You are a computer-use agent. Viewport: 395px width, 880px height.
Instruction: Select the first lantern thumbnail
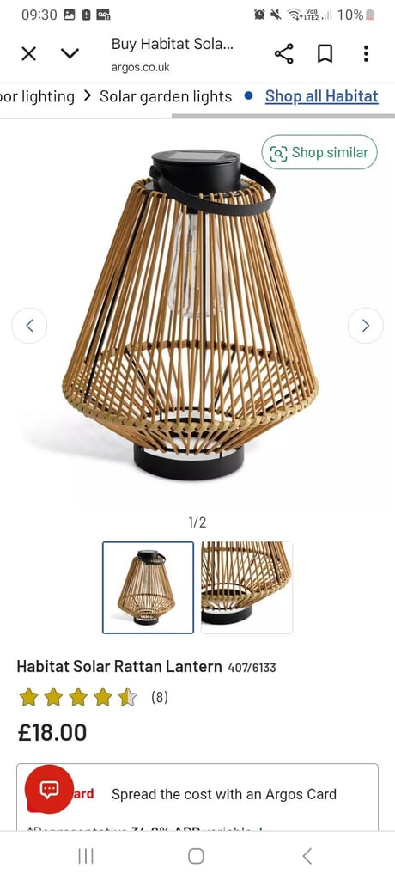[x=148, y=588]
